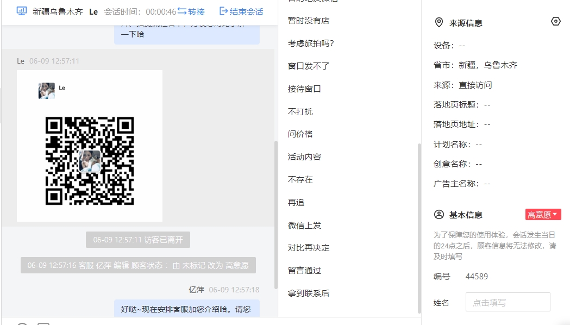End the conversation with 结束会话

point(241,11)
